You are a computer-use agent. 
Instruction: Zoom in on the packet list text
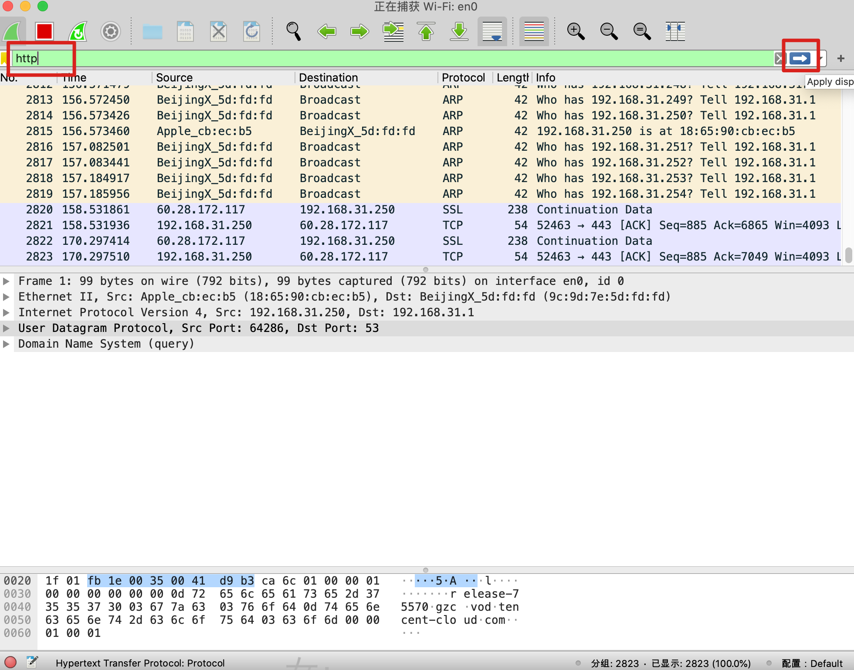click(575, 31)
